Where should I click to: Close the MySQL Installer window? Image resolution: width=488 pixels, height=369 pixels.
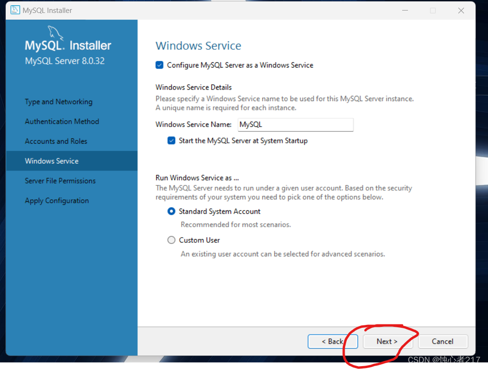pyautogui.click(x=461, y=10)
